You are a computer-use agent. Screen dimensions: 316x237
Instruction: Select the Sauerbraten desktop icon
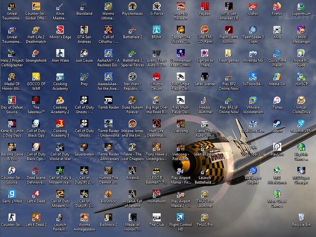pos(84,150)
